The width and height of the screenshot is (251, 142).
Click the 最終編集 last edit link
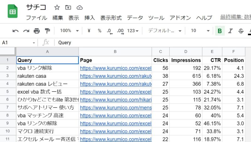pyautogui.click(x=235, y=18)
